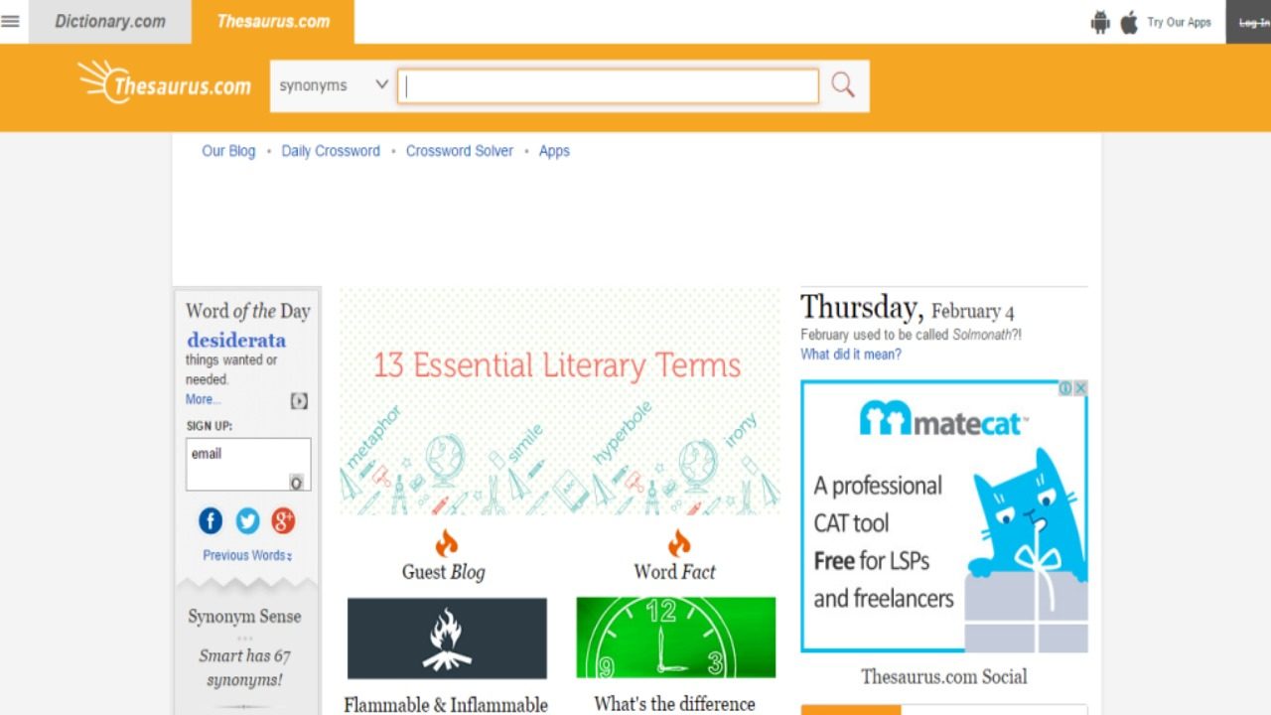Click the desiderata word link

point(236,340)
